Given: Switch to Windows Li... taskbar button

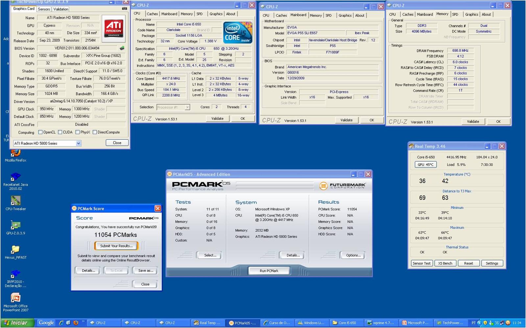Looking at the screenshot, I should (x=312, y=323).
